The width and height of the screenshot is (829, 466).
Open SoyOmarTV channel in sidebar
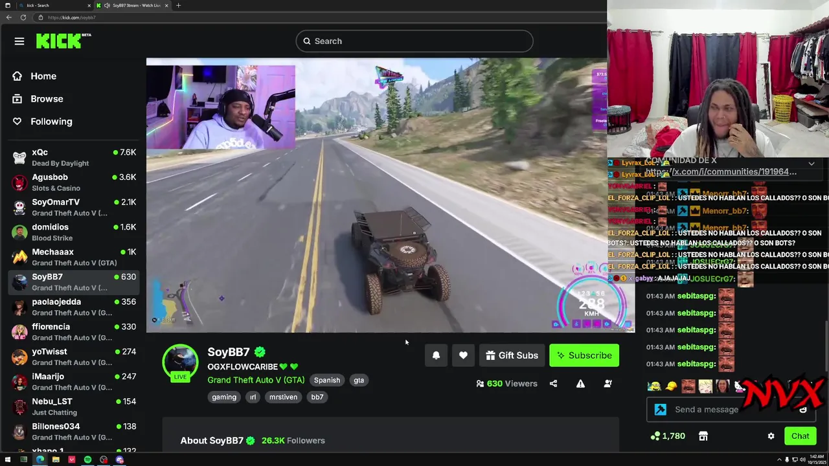[73, 208]
